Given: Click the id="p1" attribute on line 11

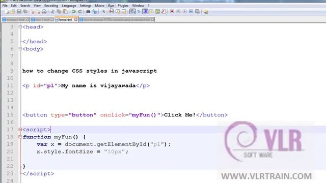Looking at the screenshot, I should click(45, 85).
